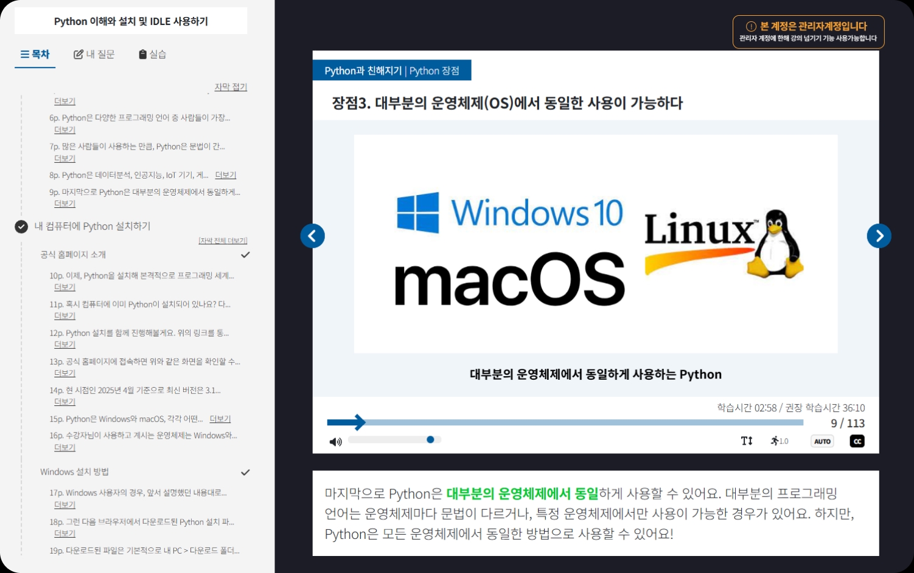Click the admin account notice banner

pyautogui.click(x=808, y=32)
